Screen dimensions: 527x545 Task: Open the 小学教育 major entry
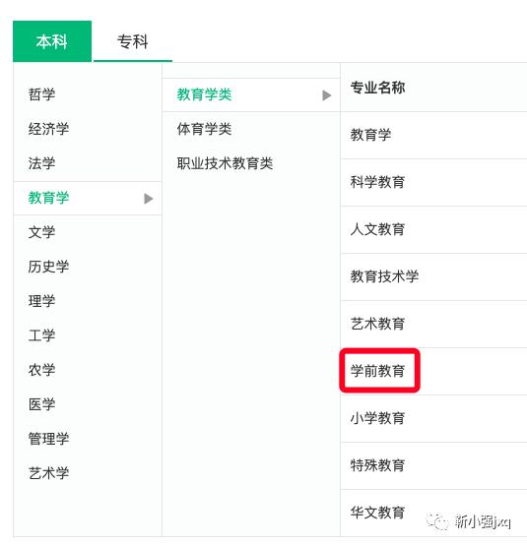point(377,418)
